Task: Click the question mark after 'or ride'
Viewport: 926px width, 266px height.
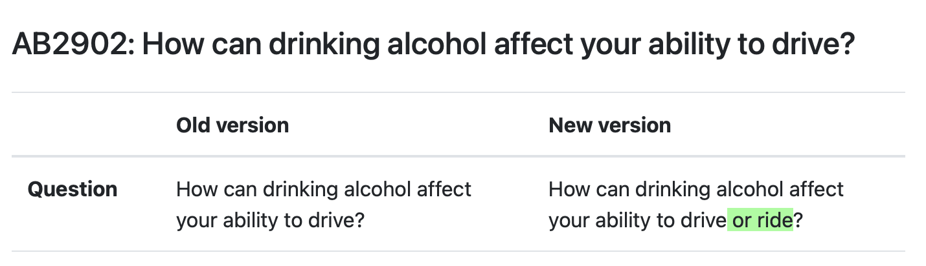Action: point(798,221)
